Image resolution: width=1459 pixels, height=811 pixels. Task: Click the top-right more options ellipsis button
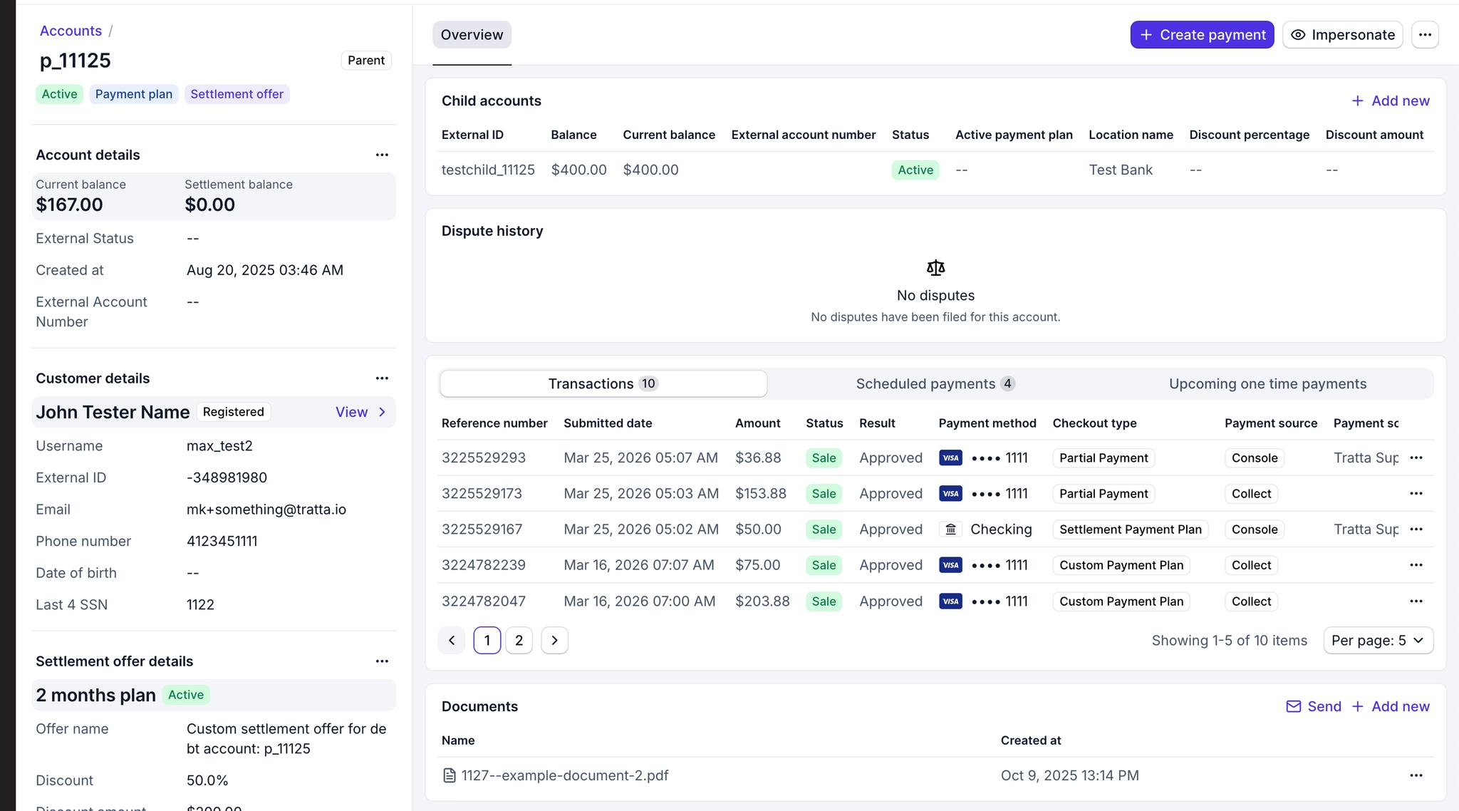click(x=1425, y=35)
